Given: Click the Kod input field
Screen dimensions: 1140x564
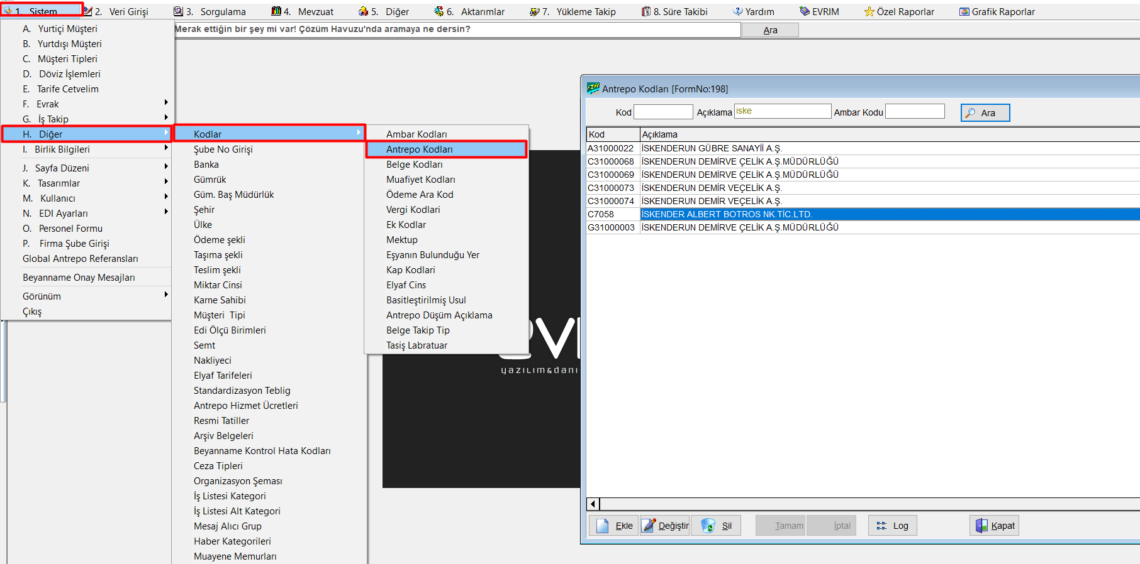Looking at the screenshot, I should 663,112.
